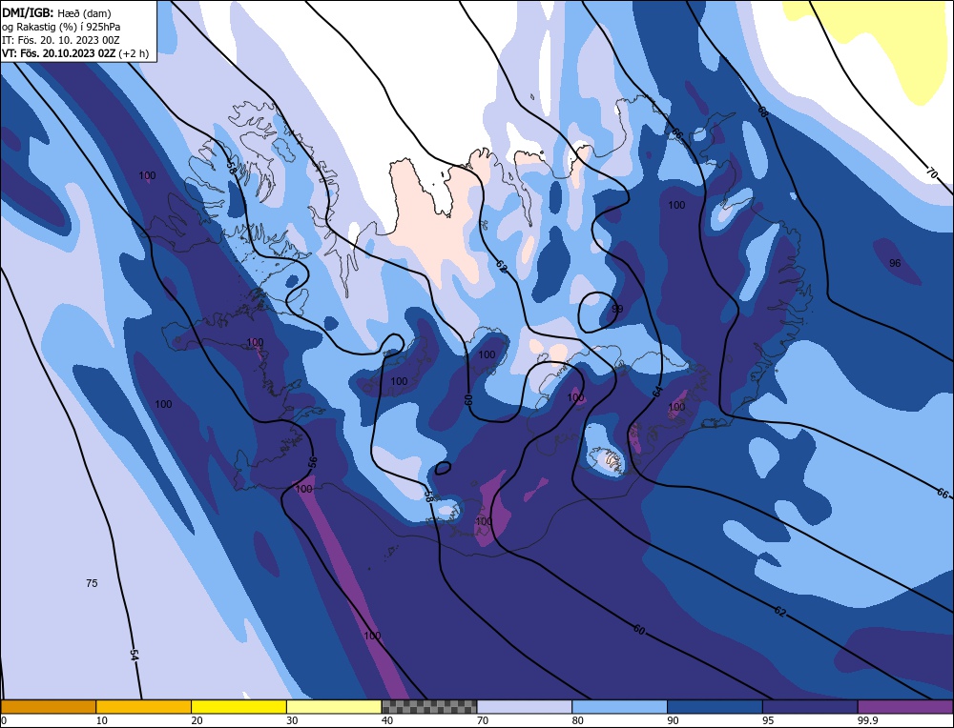Click the '68' contour line label

(x=763, y=111)
